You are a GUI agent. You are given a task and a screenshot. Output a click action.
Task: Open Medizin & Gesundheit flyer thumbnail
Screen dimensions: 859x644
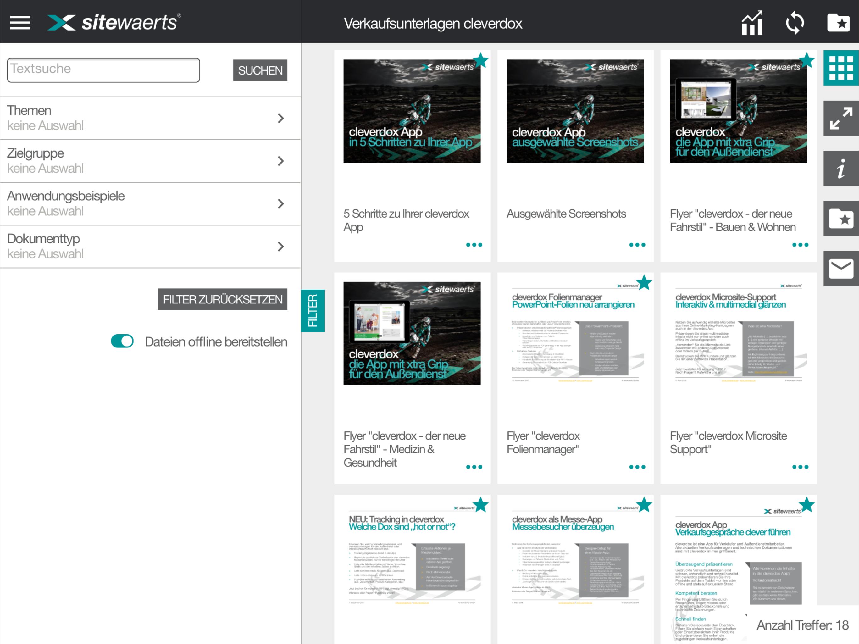(412, 333)
